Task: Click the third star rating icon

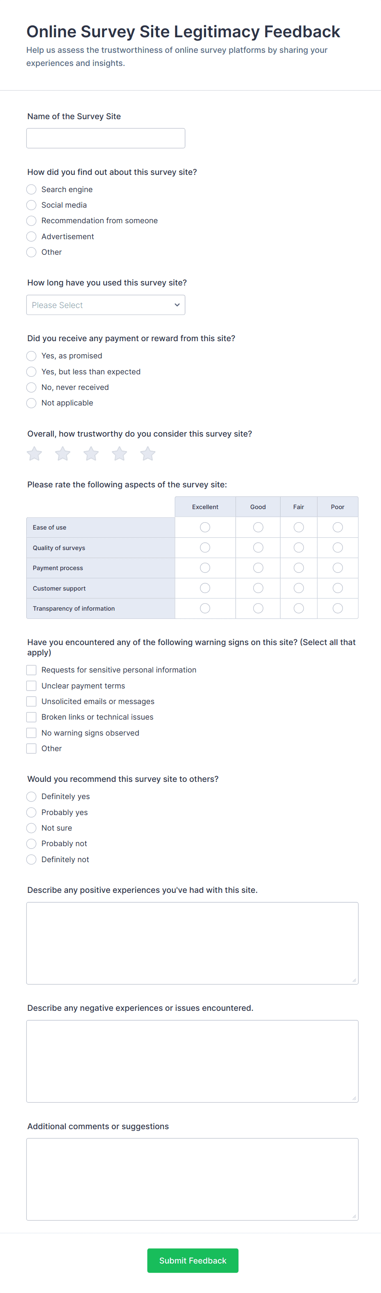Action: [91, 454]
